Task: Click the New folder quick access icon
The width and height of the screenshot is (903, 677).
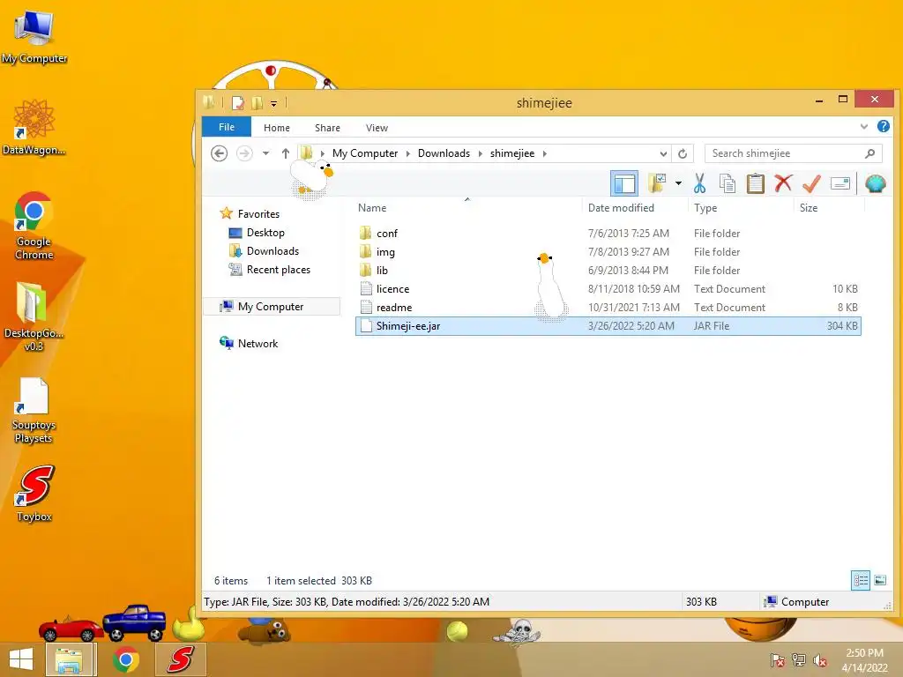Action: tap(257, 103)
